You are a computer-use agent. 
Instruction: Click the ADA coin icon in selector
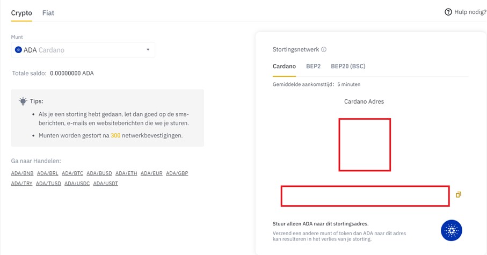click(18, 50)
